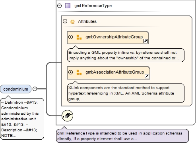Select the gml:ReferenceType label
196x144 pixels.
pyautogui.click(x=93, y=6)
